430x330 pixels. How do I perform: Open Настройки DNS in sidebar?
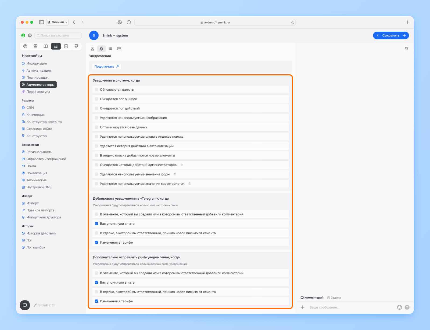[x=39, y=187]
